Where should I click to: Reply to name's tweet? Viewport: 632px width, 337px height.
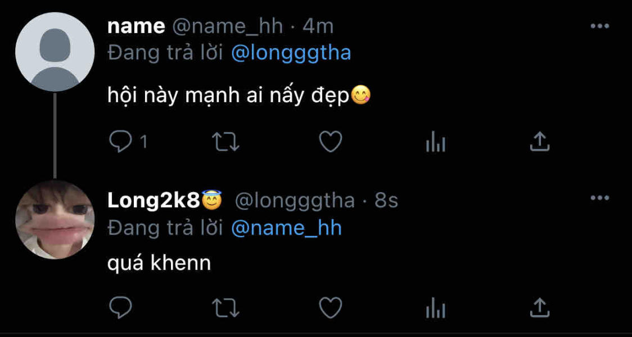(x=120, y=142)
